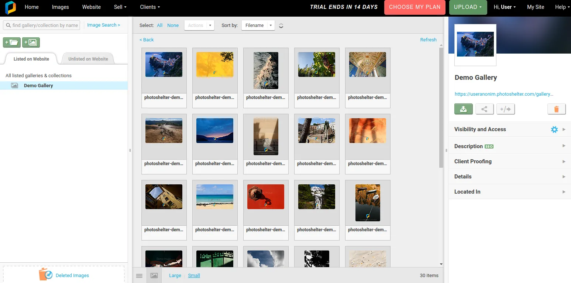Go to the Home menu item
The height and width of the screenshot is (283, 571).
pos(32,7)
